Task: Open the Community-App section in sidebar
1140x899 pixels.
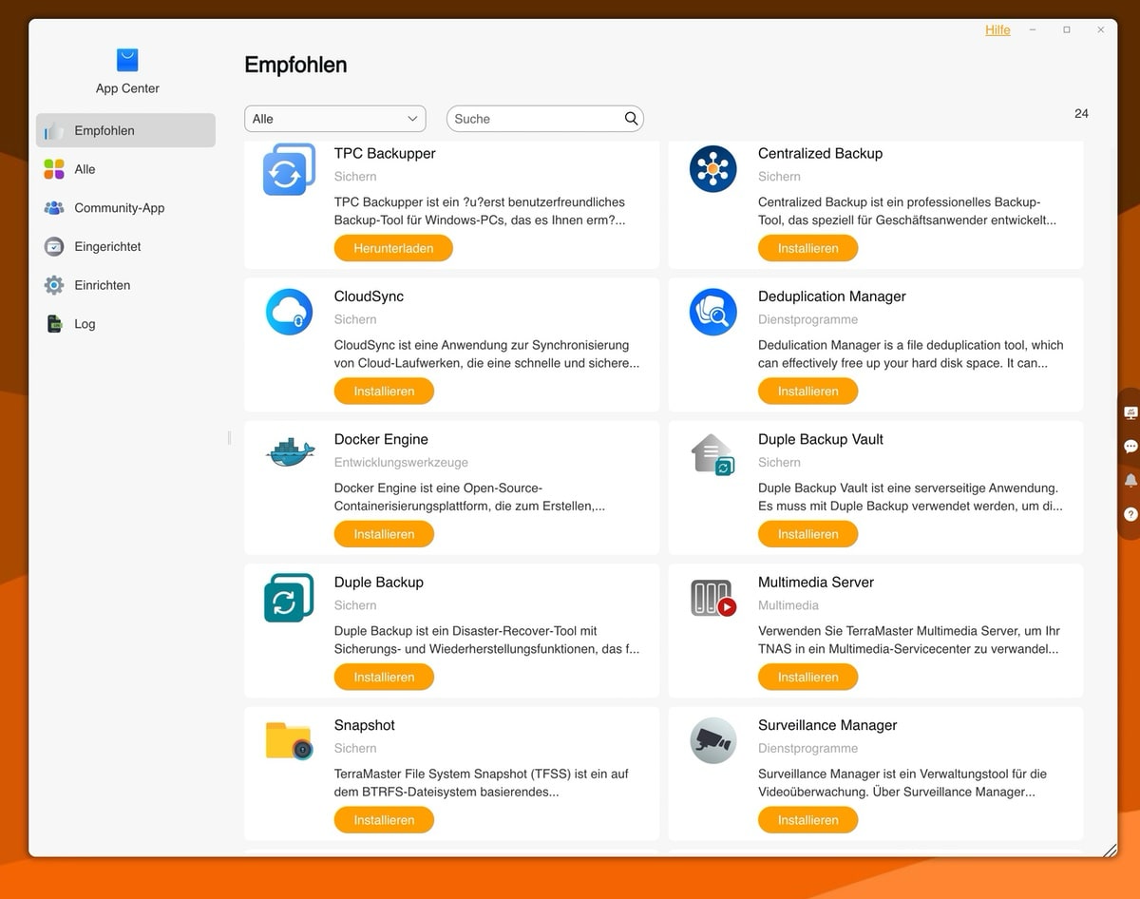Action: click(x=119, y=208)
